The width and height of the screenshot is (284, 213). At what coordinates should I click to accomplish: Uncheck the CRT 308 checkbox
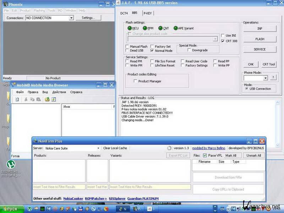coord(223,41)
